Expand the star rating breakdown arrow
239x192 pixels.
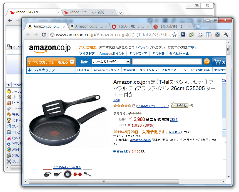coord(134,106)
